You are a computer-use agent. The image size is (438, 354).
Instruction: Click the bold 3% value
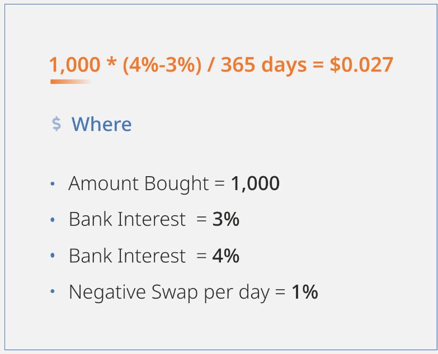[x=225, y=219]
